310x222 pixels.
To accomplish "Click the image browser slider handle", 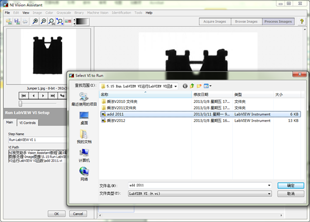I will [x=20, y=103].
